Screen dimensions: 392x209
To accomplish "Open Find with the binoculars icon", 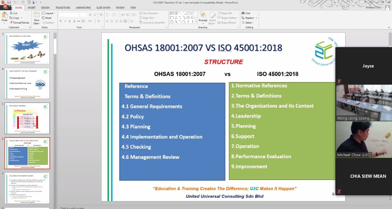I will tap(246, 13).
